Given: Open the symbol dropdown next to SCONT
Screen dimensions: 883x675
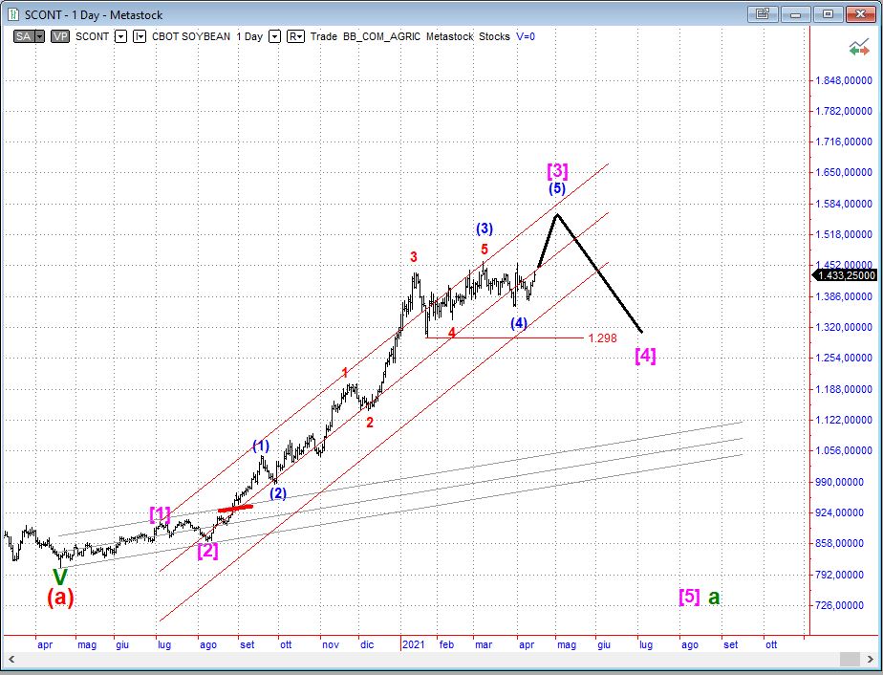Looking at the screenshot, I should (x=120, y=36).
